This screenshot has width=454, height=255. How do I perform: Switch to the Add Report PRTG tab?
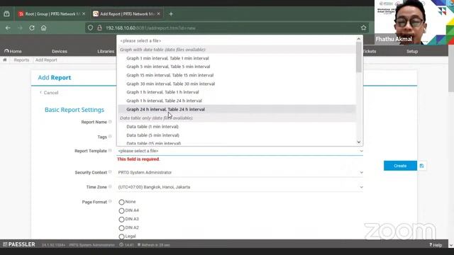127,14
